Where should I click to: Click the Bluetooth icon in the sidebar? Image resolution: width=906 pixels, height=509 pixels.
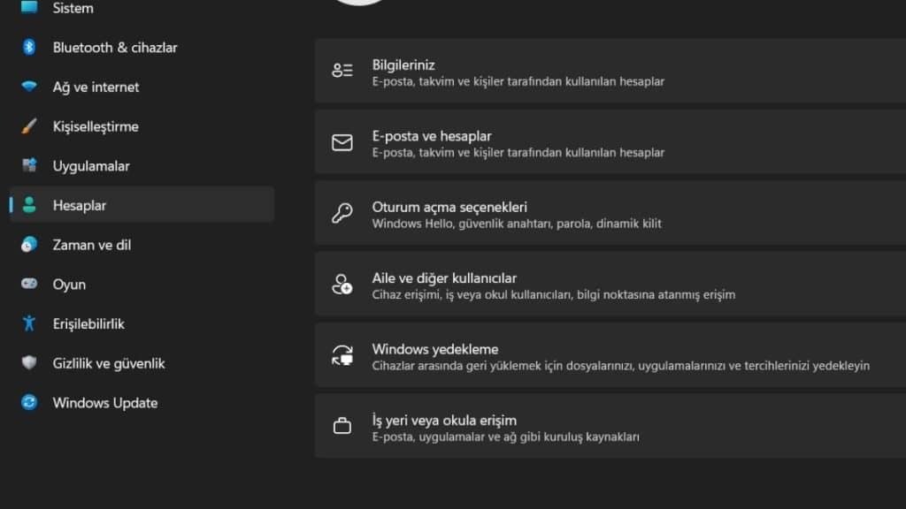[29, 48]
